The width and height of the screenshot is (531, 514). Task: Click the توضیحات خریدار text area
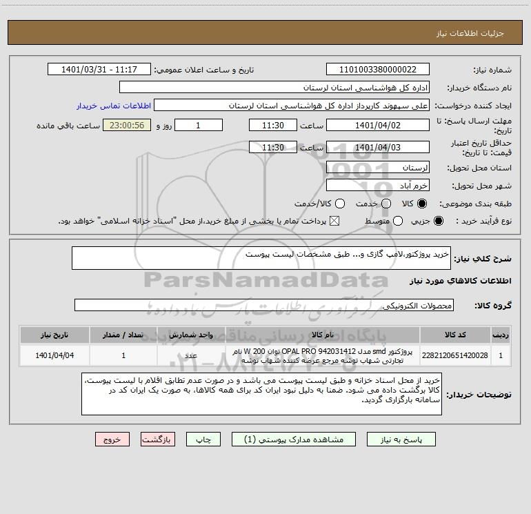pos(261,394)
